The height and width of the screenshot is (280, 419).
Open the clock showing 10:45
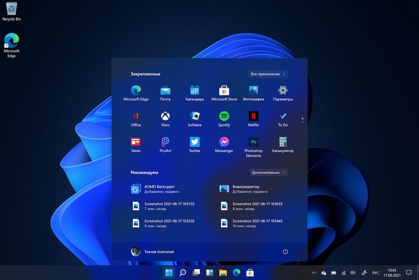[x=392, y=273]
